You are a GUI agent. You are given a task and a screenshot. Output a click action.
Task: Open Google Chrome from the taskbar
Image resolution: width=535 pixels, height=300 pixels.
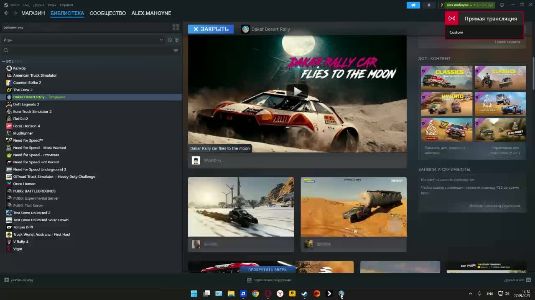(x=255, y=294)
